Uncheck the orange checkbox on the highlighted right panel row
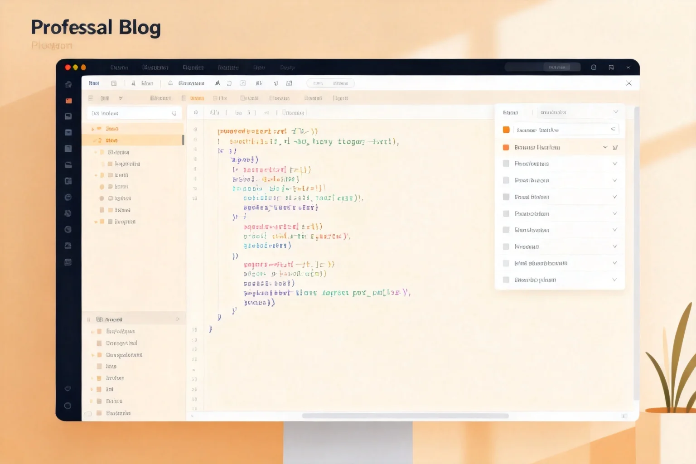This screenshot has height=464, width=696. tap(506, 147)
